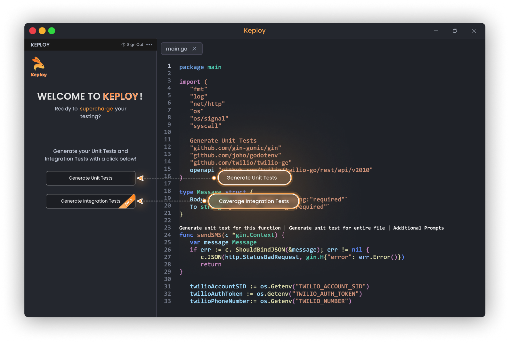Click the help circle icon beside Sign Out

coord(123,45)
